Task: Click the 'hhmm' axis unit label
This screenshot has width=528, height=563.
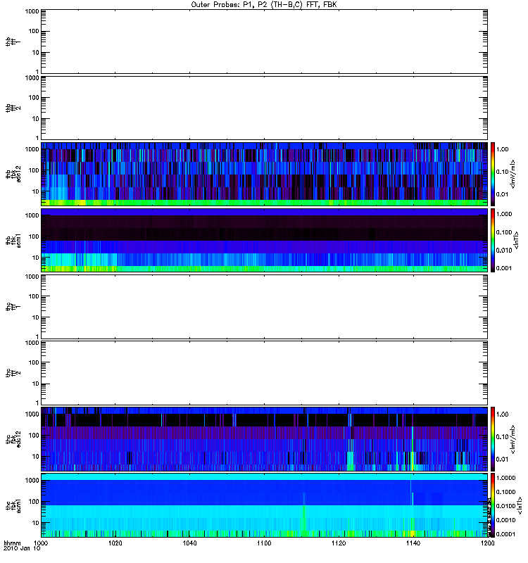Action: [12, 543]
